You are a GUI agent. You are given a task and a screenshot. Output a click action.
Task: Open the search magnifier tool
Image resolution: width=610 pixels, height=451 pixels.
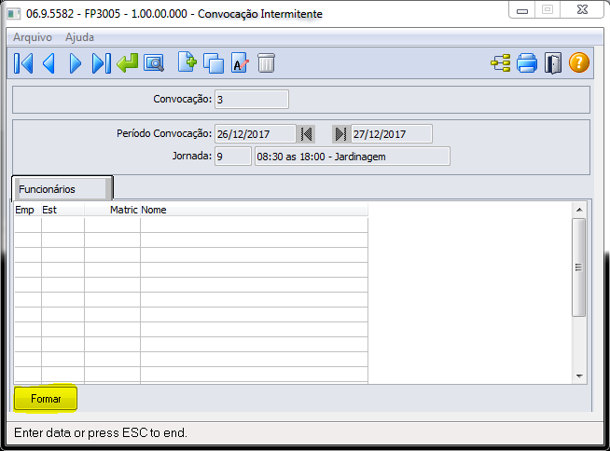pos(154,63)
